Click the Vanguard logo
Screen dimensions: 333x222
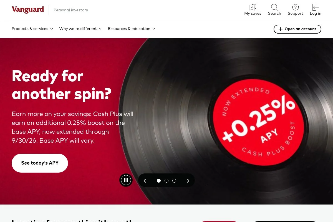point(28,10)
